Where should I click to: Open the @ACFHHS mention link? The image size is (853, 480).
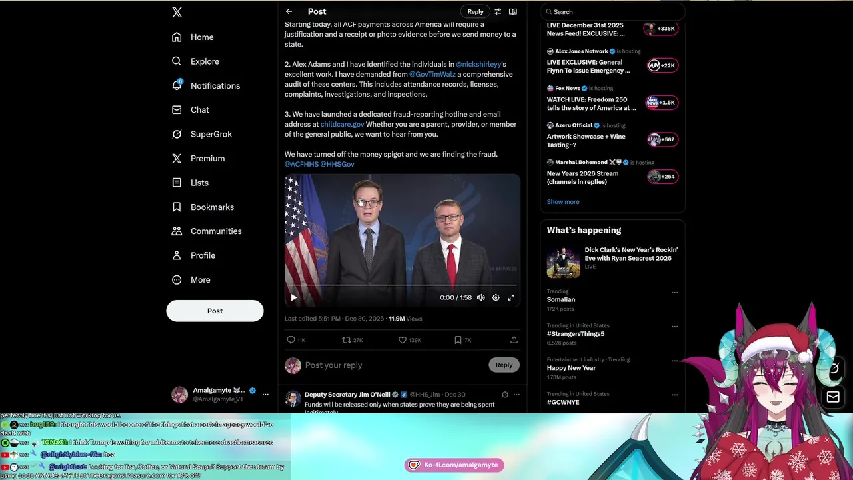pos(301,164)
